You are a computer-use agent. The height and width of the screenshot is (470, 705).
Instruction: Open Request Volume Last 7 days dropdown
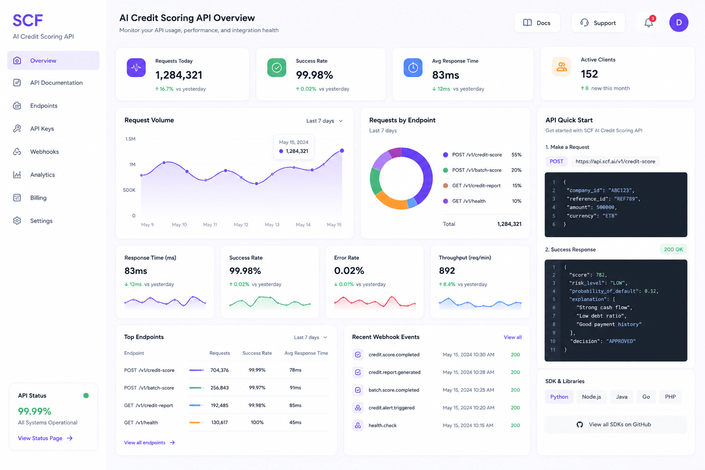325,121
